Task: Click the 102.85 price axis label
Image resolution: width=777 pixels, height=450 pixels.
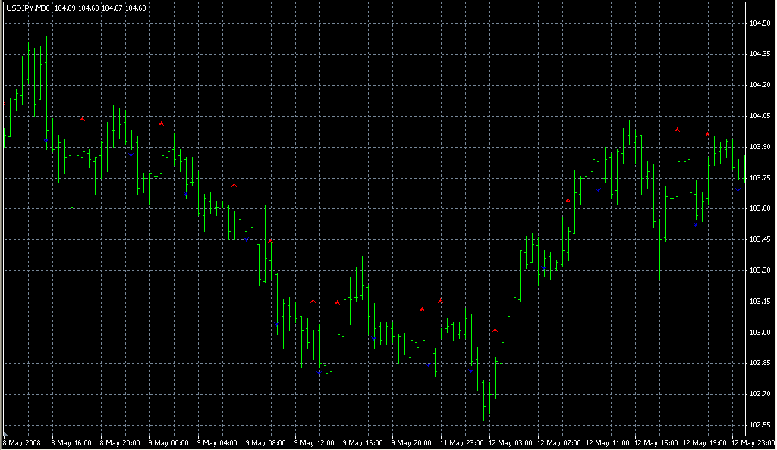Action: (x=760, y=363)
